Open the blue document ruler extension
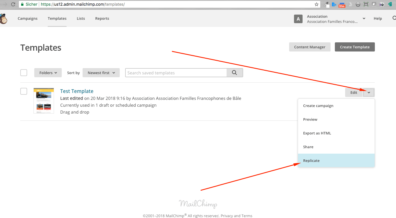Image resolution: width=396 pixels, height=218 pixels. tap(333, 4)
